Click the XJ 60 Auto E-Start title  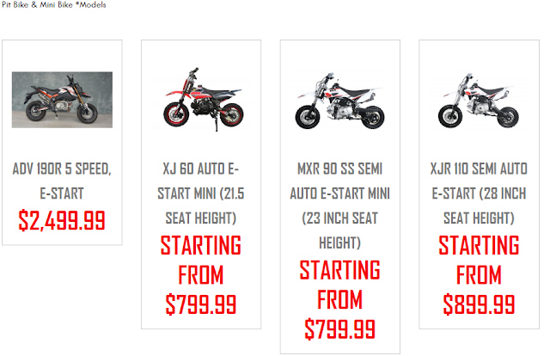(x=201, y=193)
